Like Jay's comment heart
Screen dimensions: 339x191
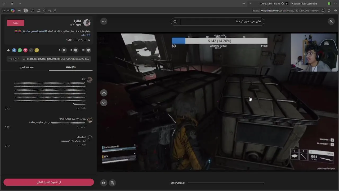pos(8,108)
